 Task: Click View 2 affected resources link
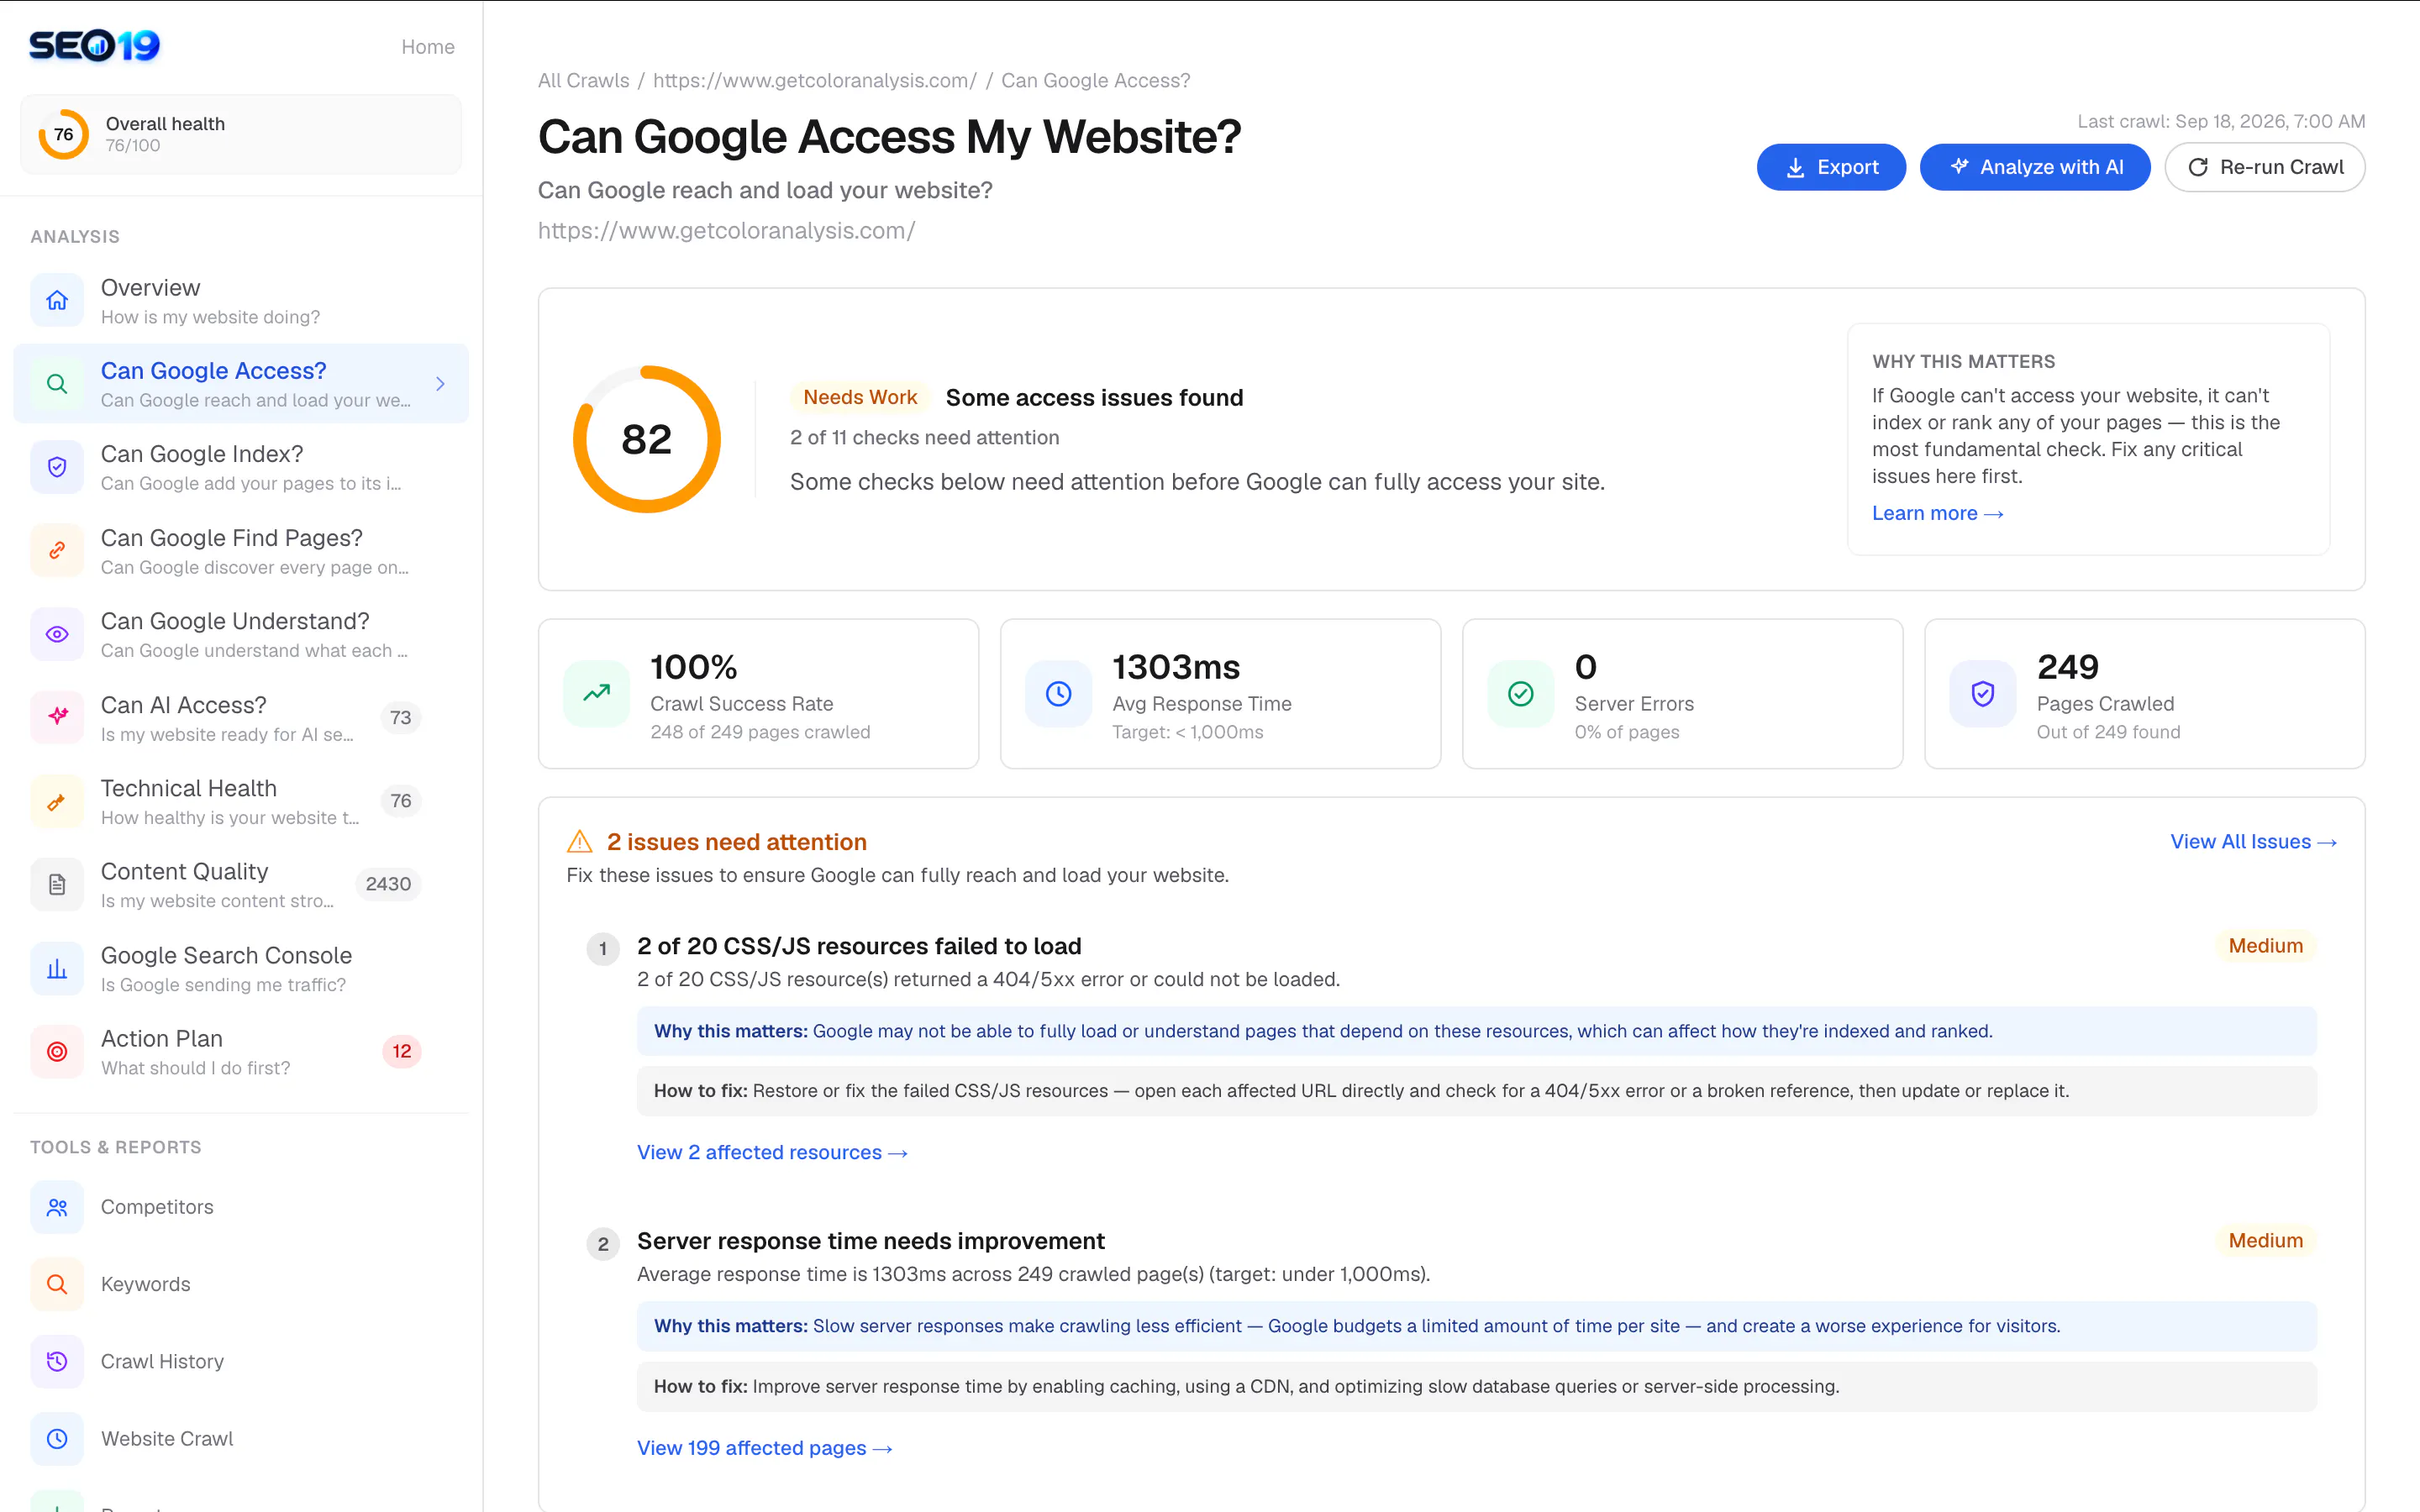coord(772,1152)
